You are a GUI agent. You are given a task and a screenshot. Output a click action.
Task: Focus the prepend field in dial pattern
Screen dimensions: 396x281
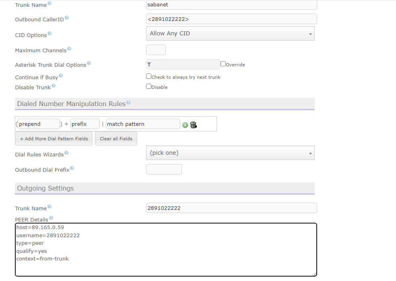(x=39, y=124)
